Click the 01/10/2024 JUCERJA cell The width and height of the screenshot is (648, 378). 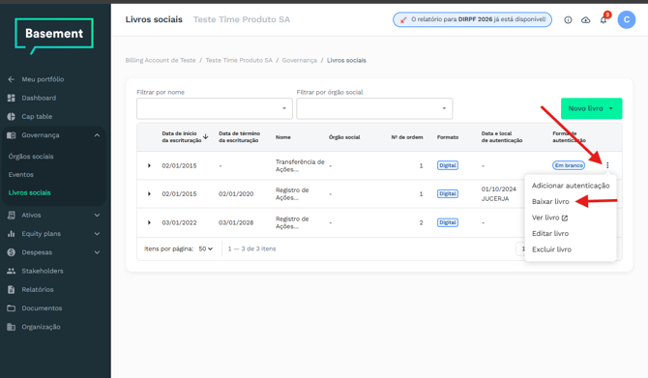pyautogui.click(x=499, y=193)
